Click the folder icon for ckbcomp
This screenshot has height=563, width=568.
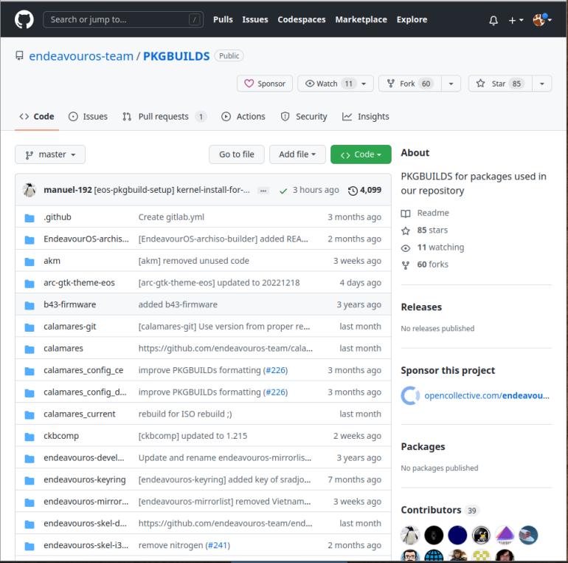tap(30, 437)
